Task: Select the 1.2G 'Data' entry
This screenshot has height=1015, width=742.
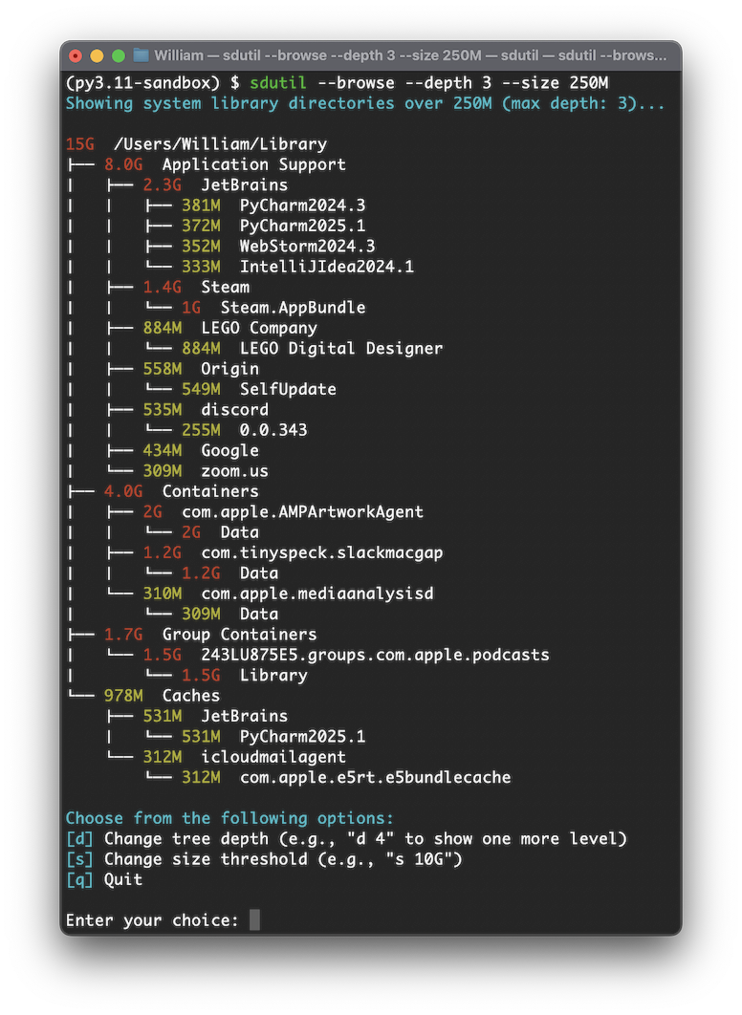Action: point(229,572)
